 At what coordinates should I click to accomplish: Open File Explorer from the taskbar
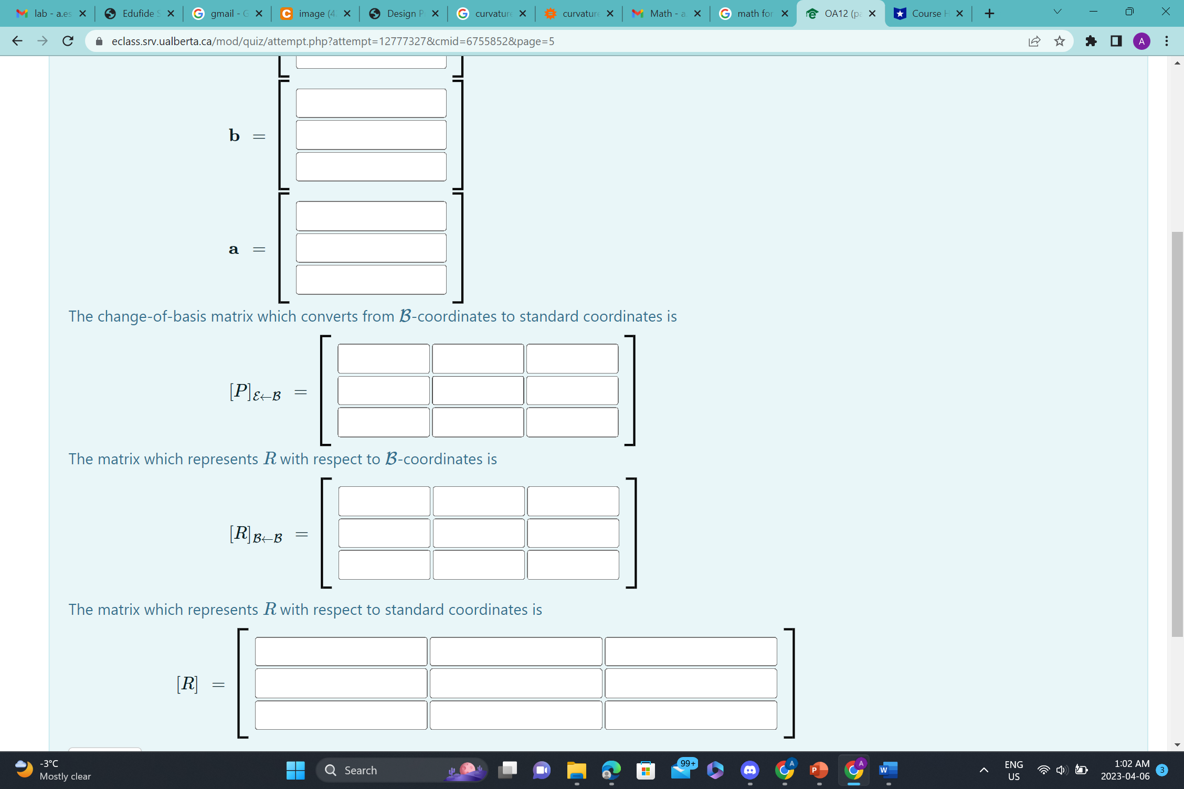[576, 770]
